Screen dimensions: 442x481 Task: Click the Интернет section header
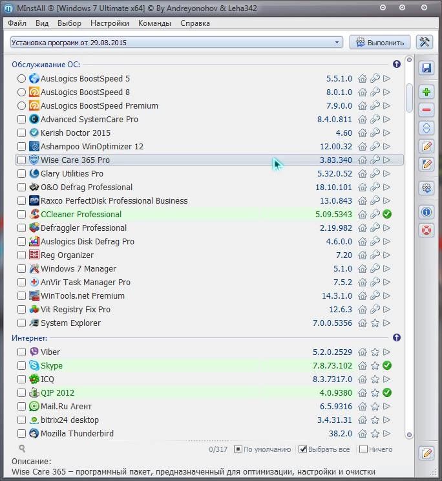(x=30, y=338)
